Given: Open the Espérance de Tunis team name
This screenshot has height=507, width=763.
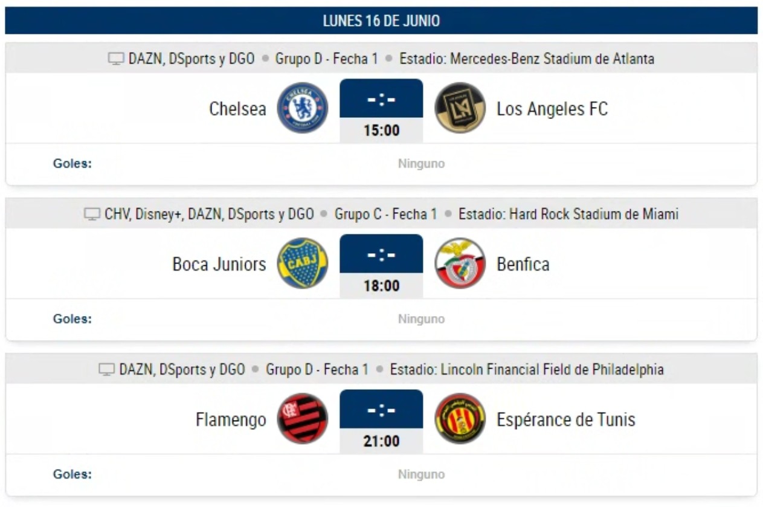Looking at the screenshot, I should 566,419.
